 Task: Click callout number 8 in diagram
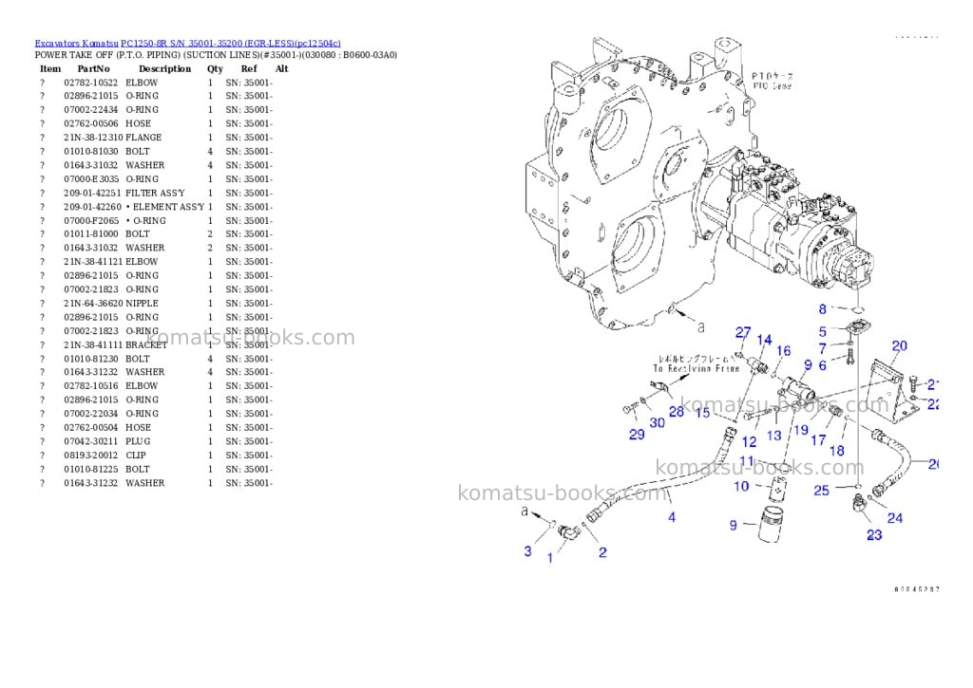823,308
